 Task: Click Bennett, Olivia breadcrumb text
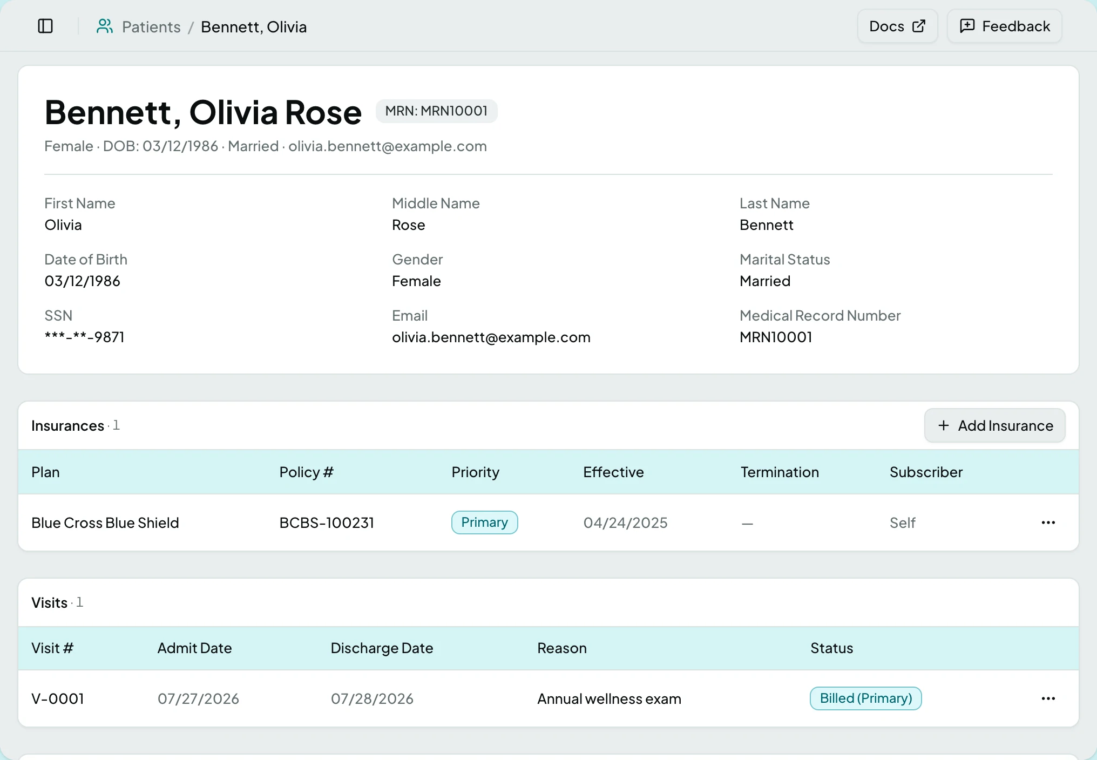point(254,27)
